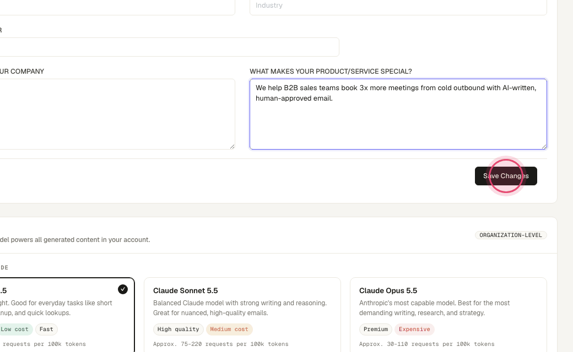Viewport: 573px width, 352px height.
Task: Click the company description text area
Action: (117, 114)
